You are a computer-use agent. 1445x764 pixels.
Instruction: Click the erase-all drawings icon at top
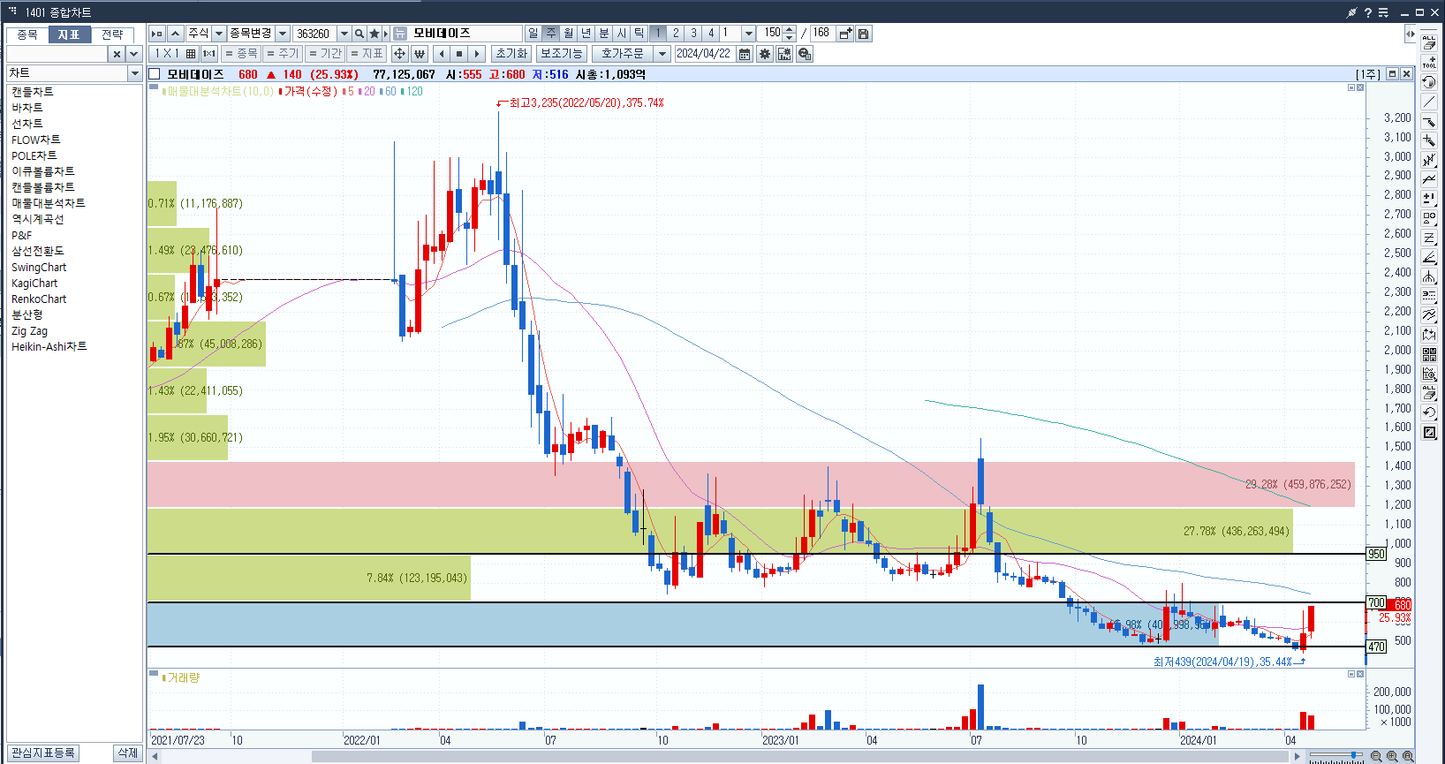(x=1429, y=42)
